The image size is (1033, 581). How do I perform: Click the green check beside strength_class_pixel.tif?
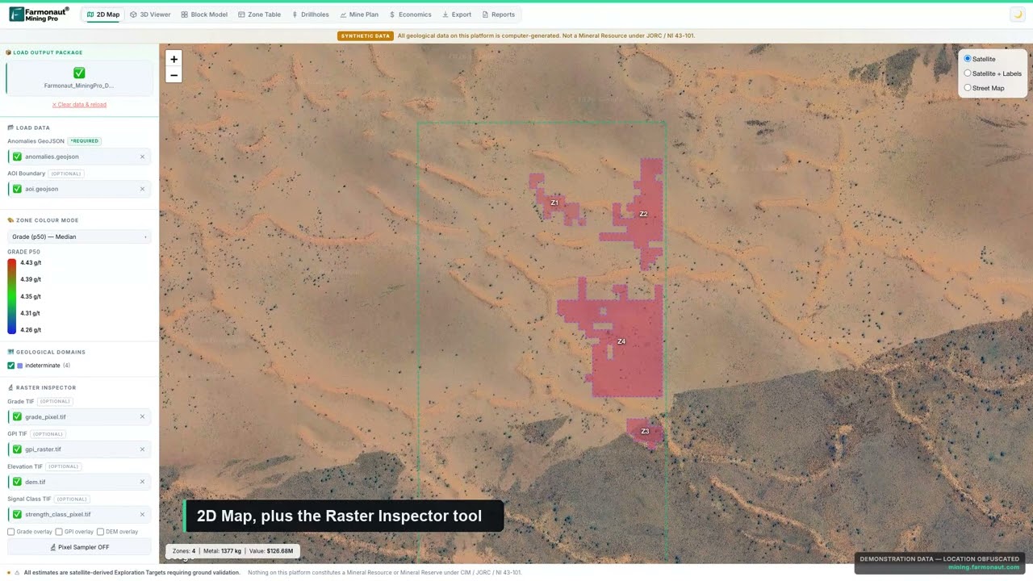(17, 514)
